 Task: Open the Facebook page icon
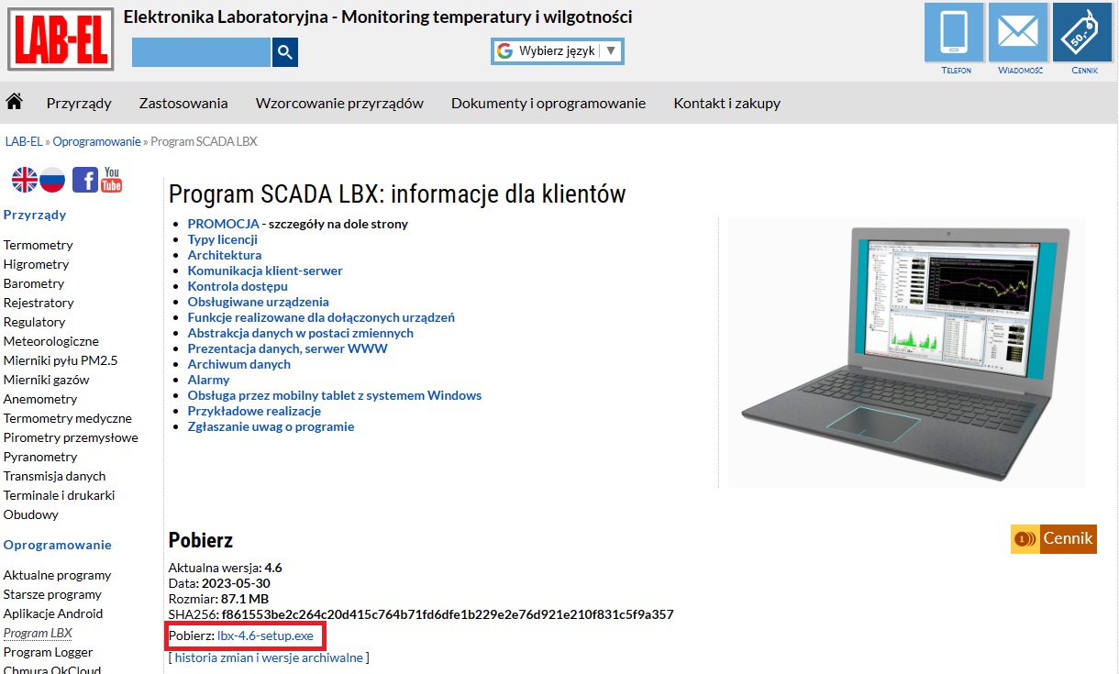[x=85, y=180]
